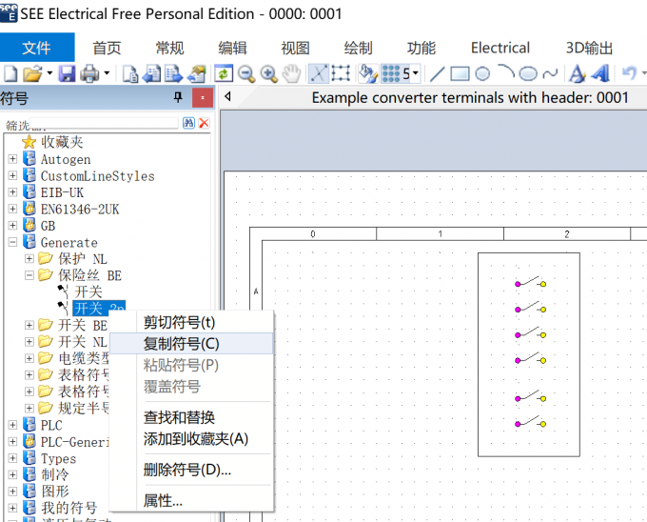This screenshot has height=522, width=647.
Task: Undo the last action with the arrow icon
Action: [629, 73]
